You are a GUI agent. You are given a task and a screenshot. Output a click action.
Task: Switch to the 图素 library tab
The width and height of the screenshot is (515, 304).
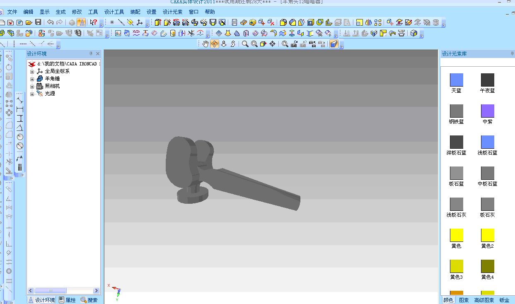click(x=464, y=300)
